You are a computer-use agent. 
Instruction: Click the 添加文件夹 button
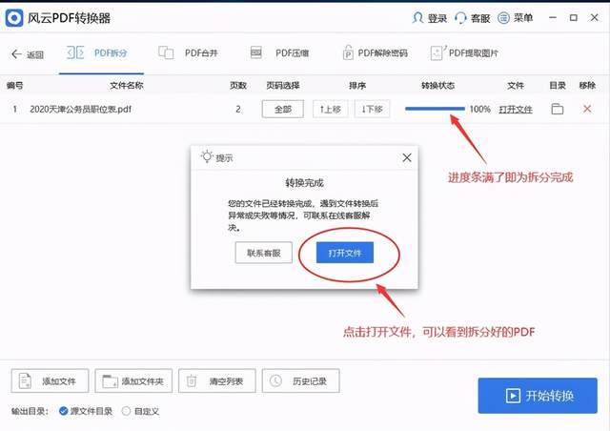click(x=133, y=380)
